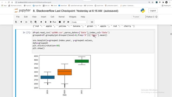Screen dimensions: 172x97
Task: Click browser forward arrow
Action: 5,2
